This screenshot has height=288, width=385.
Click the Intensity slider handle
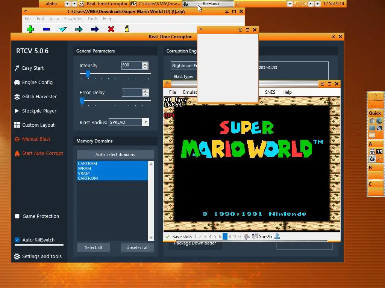click(88, 73)
